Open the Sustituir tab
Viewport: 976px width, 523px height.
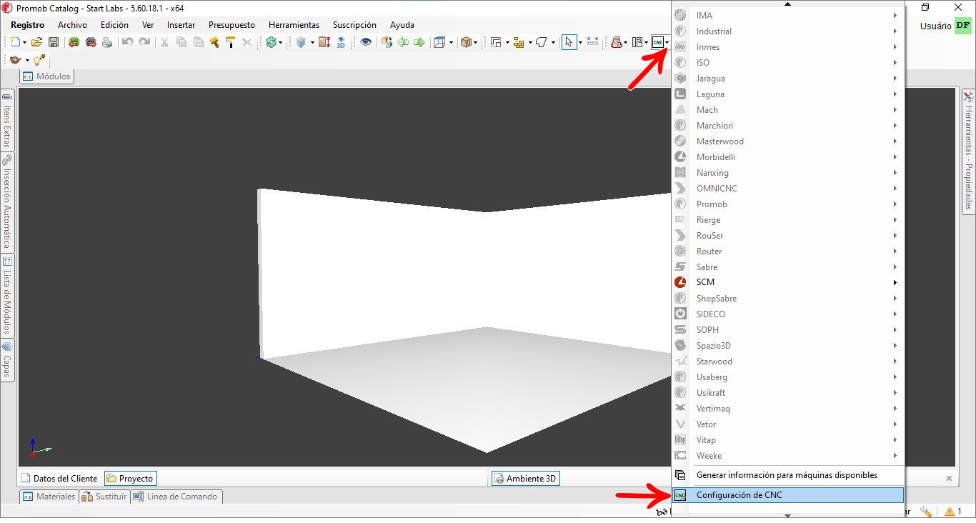point(104,497)
